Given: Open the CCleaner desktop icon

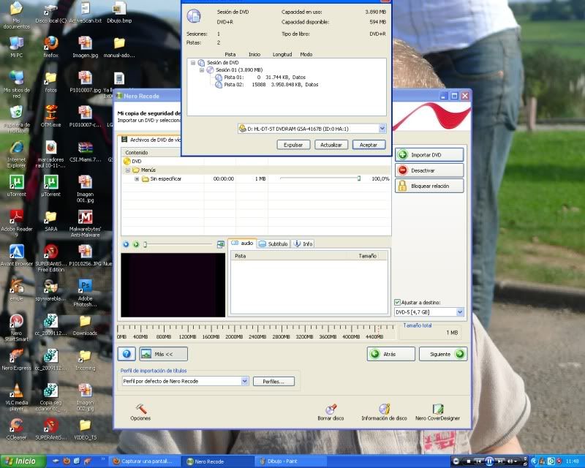Looking at the screenshot, I should [x=16, y=429].
